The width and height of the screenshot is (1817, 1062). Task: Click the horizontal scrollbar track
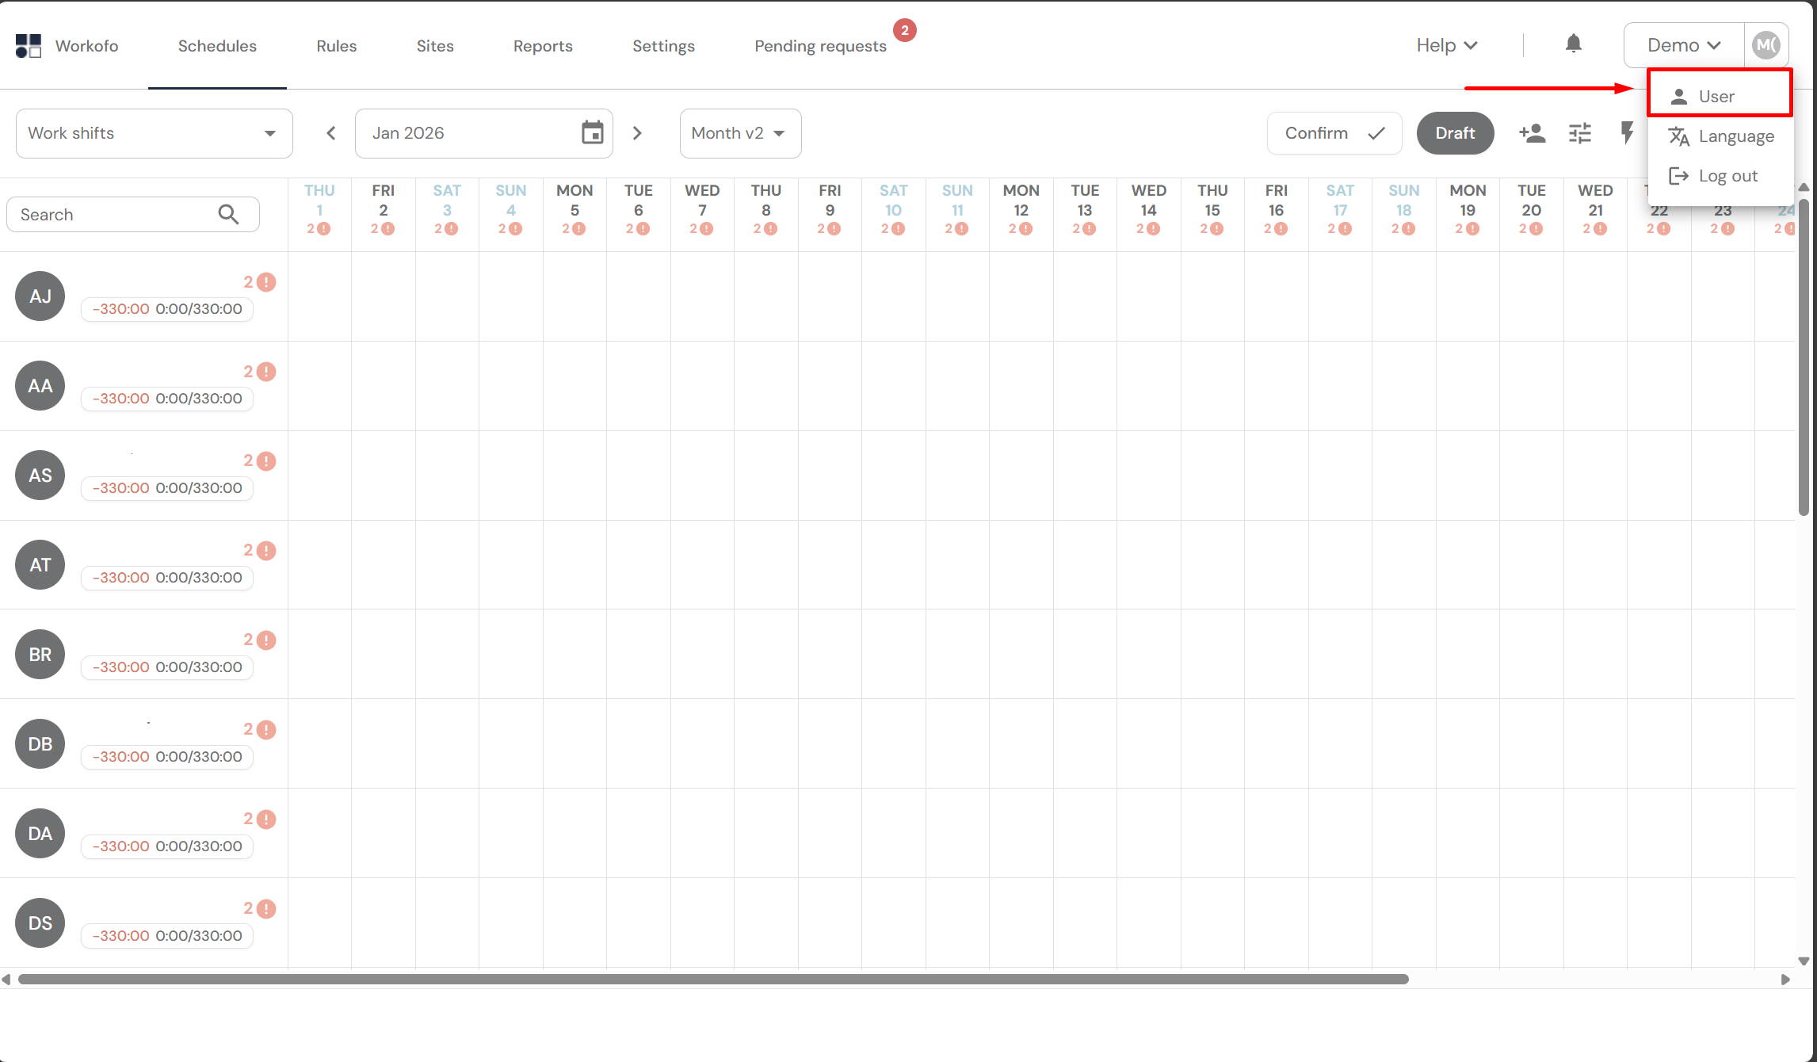(1593, 979)
